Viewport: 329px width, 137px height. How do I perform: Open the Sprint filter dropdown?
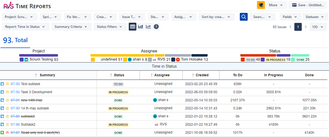coord(51,17)
